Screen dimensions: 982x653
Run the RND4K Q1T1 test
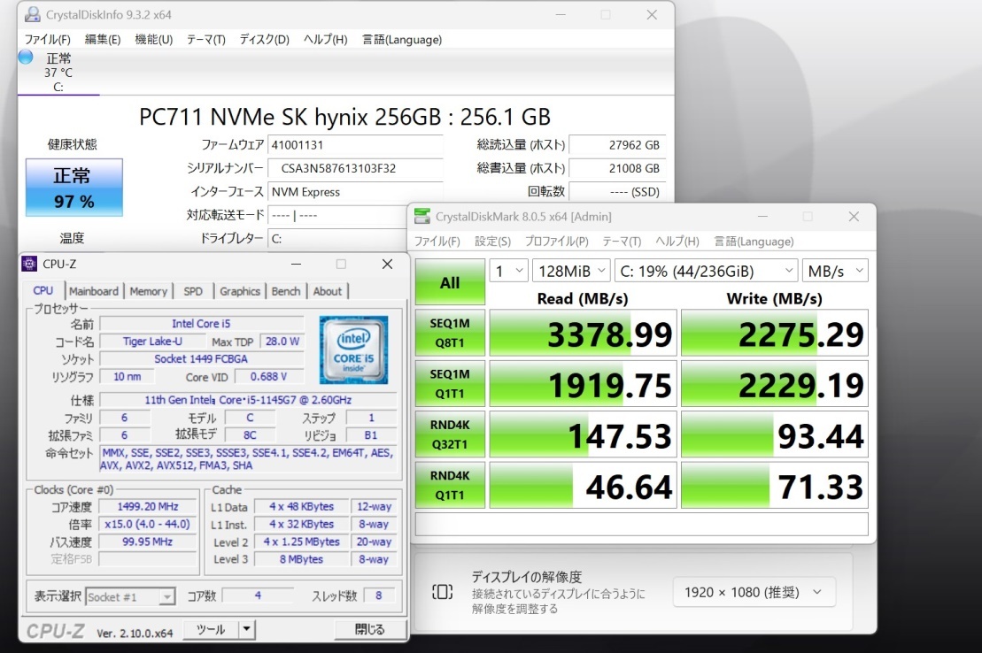point(450,485)
